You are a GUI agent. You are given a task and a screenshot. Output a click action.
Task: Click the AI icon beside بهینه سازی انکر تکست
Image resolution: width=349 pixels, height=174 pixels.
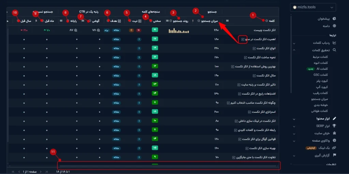pyautogui.click(x=247, y=148)
